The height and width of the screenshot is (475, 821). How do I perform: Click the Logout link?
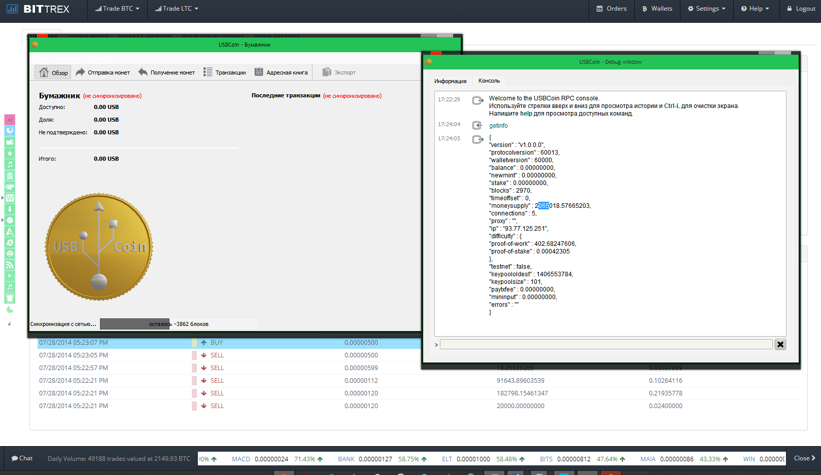point(801,9)
